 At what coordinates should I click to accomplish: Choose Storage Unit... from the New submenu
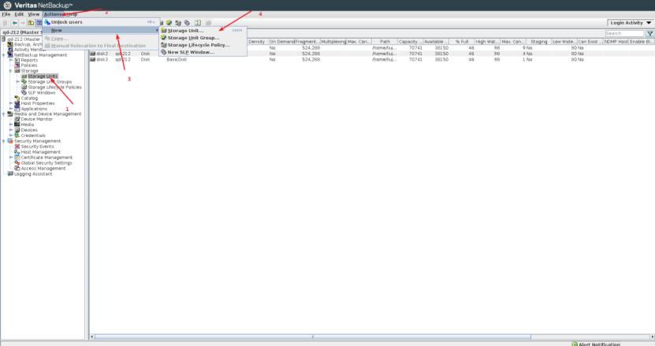[x=203, y=31]
